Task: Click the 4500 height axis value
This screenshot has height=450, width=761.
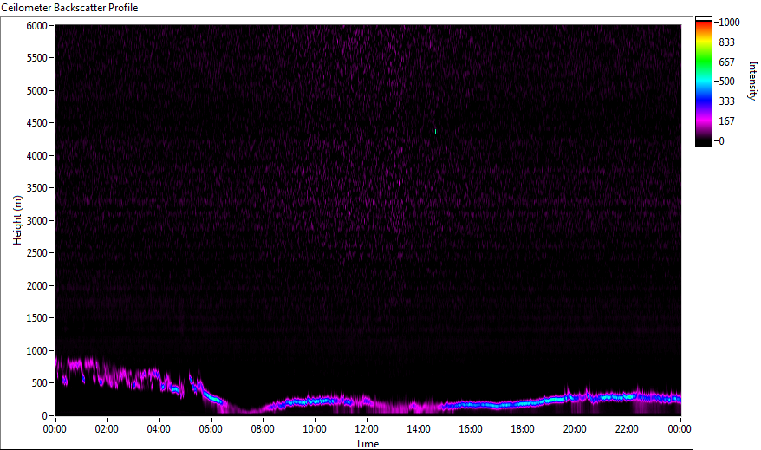Action: [x=37, y=123]
